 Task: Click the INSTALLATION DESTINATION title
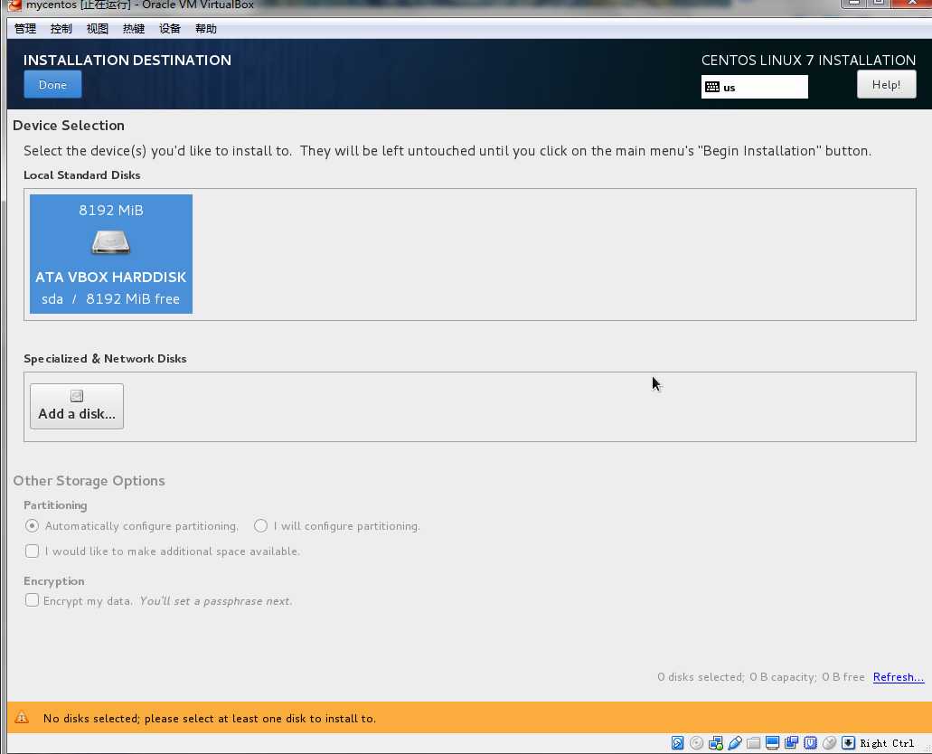127,60
